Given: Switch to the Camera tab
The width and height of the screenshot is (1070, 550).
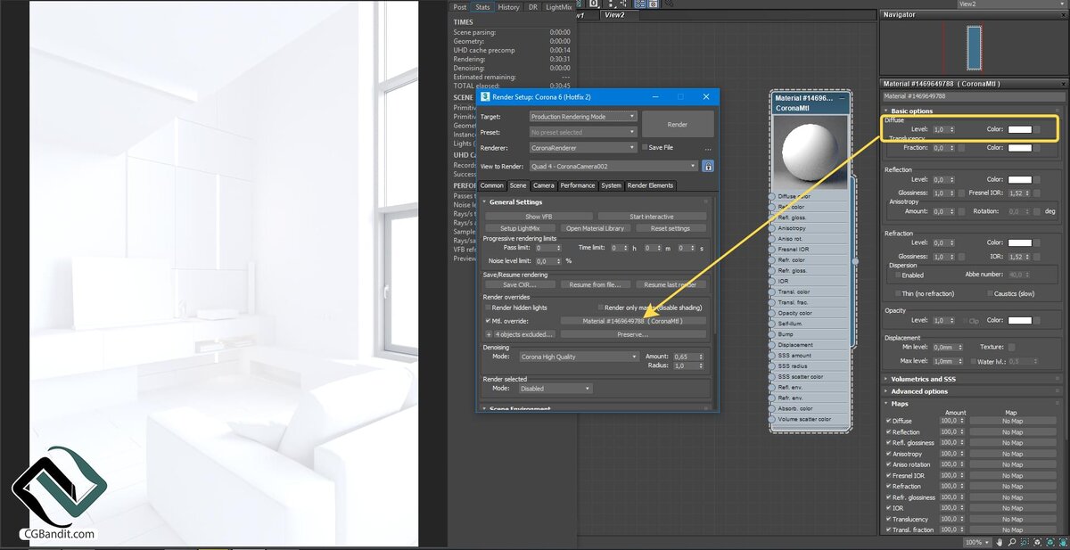Looking at the screenshot, I should pos(544,185).
